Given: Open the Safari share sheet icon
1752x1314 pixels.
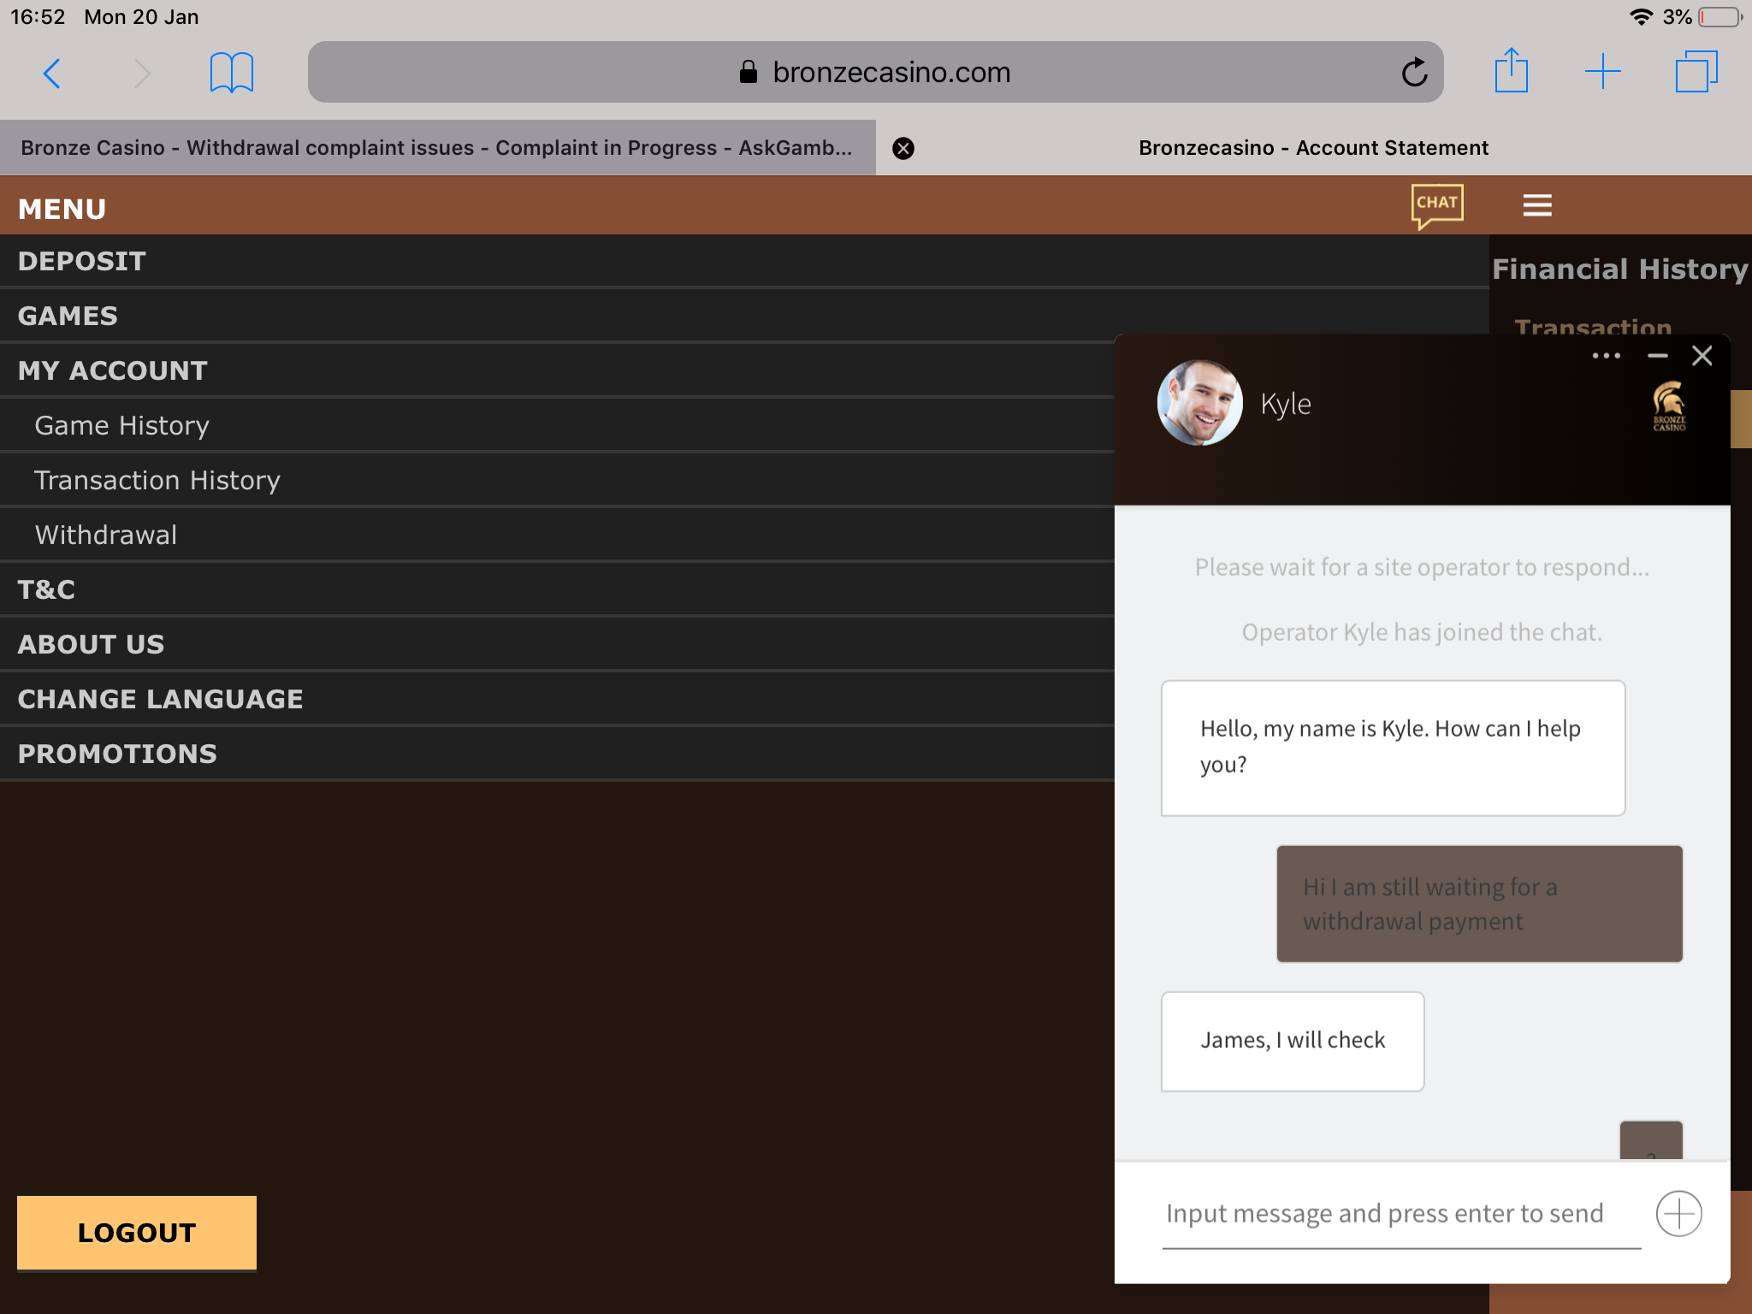Looking at the screenshot, I should point(1511,70).
